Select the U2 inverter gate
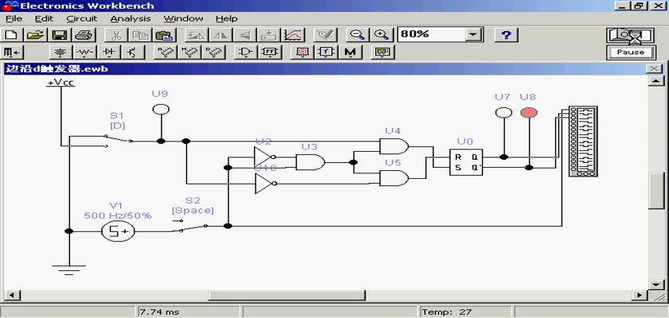The image size is (669, 318). [x=264, y=157]
